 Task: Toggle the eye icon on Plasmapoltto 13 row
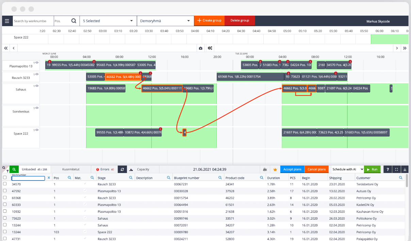(37, 63)
